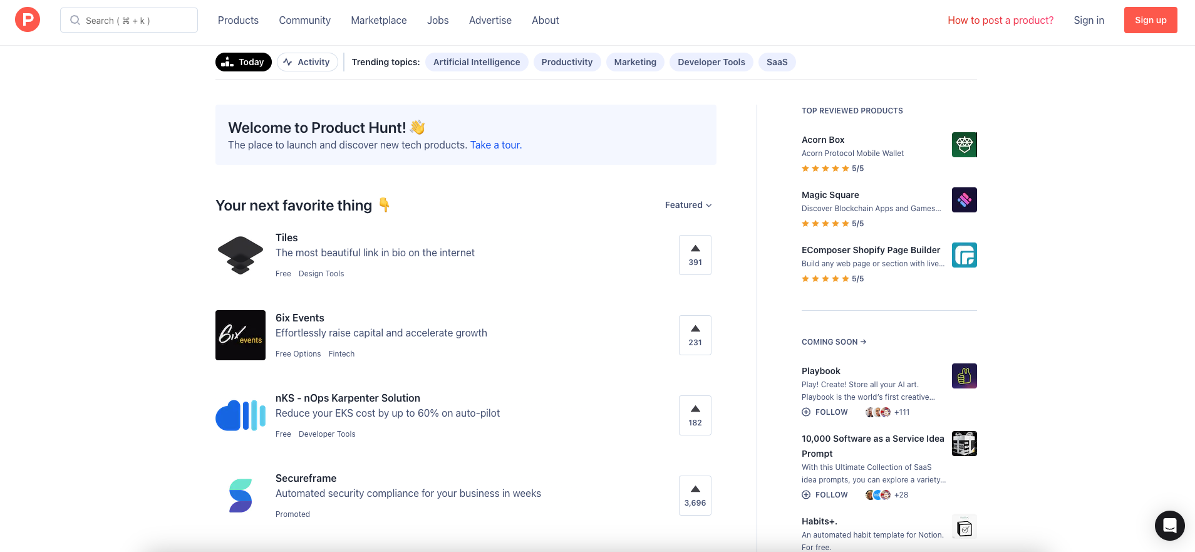1195x552 pixels.
Task: Open the Magic Square app icon
Action: point(965,200)
